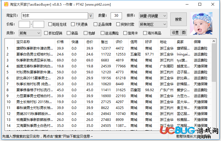Viewport: 221px width, 141px height.
Task: Click the status bar hint text
Action: 48,136
